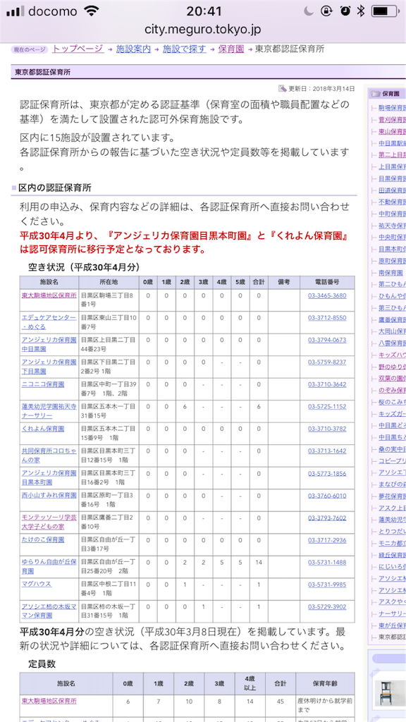Tap the 20:41 clock in status bar
Viewport: 406px width, 722px height.
click(204, 11)
